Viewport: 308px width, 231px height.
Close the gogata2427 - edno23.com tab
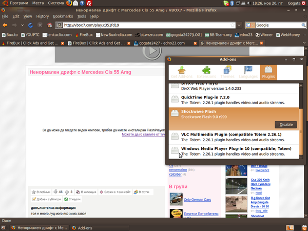tap(195, 43)
